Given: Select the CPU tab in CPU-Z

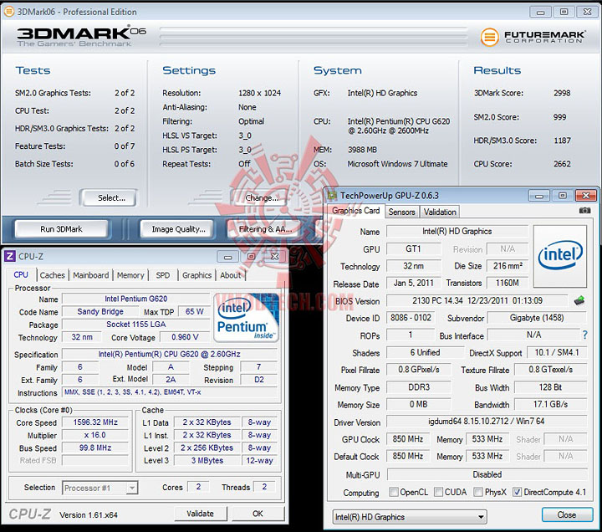Looking at the screenshot, I should [21, 275].
